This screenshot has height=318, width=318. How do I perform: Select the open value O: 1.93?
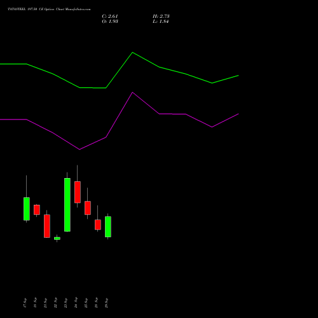coord(110,22)
